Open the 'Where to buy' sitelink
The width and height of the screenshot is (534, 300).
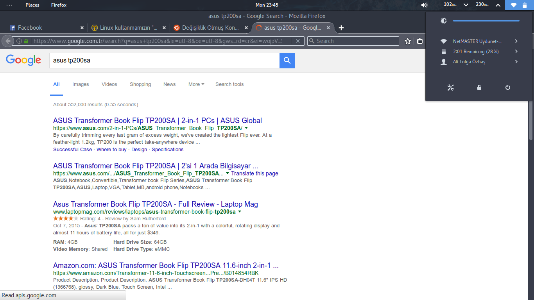tap(111, 150)
